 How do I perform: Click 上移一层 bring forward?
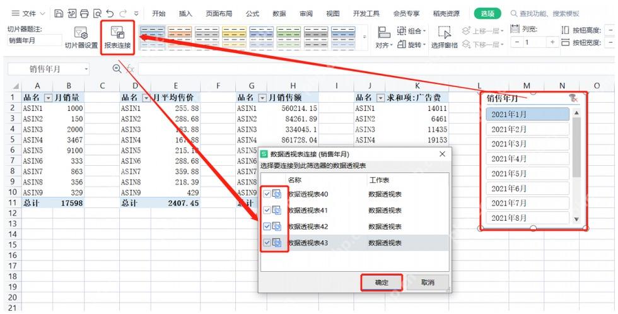coord(483,31)
